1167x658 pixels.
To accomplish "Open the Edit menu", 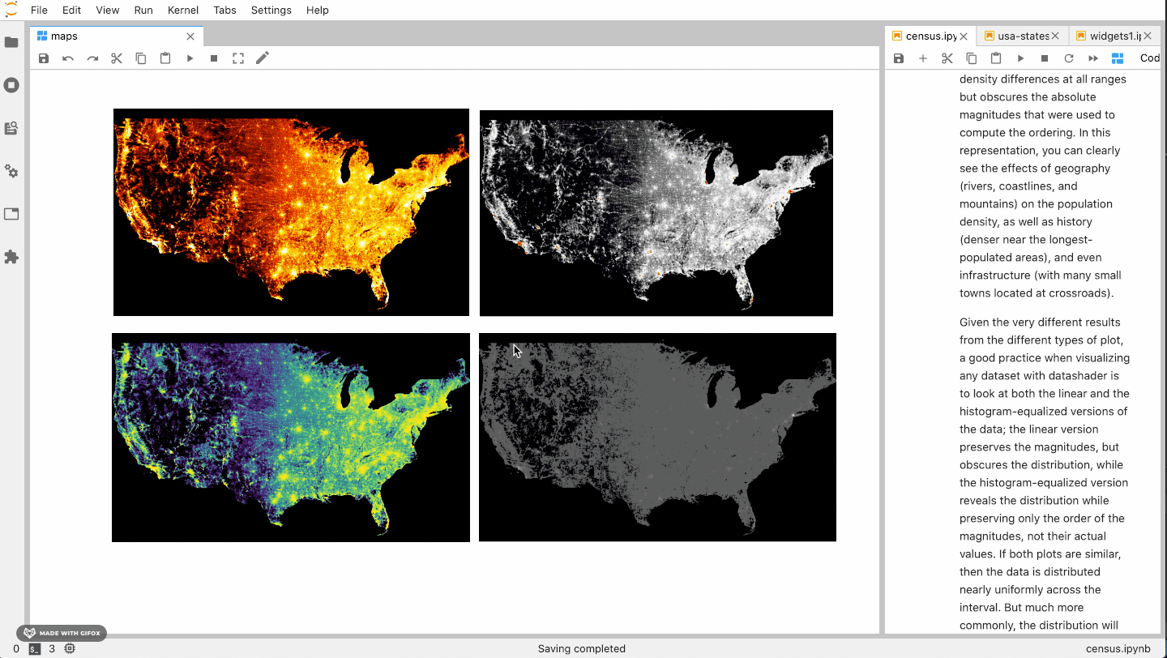I will pos(71,11).
